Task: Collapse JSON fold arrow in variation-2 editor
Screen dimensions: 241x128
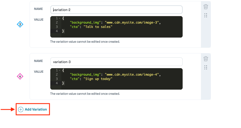Action: point(59,18)
